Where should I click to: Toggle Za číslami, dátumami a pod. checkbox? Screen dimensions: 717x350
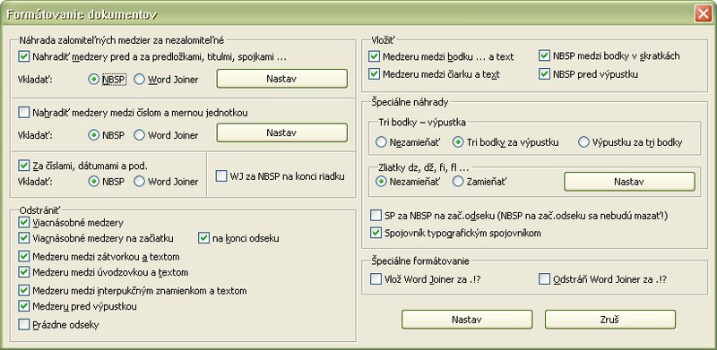click(24, 165)
